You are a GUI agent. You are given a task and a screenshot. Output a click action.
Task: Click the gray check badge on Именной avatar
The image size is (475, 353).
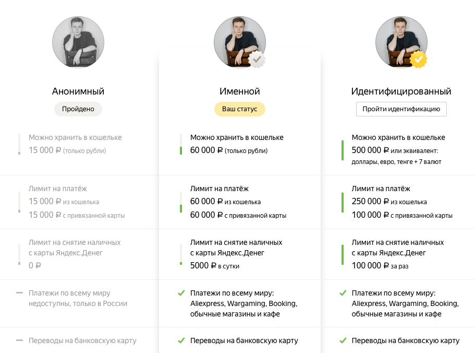(257, 60)
